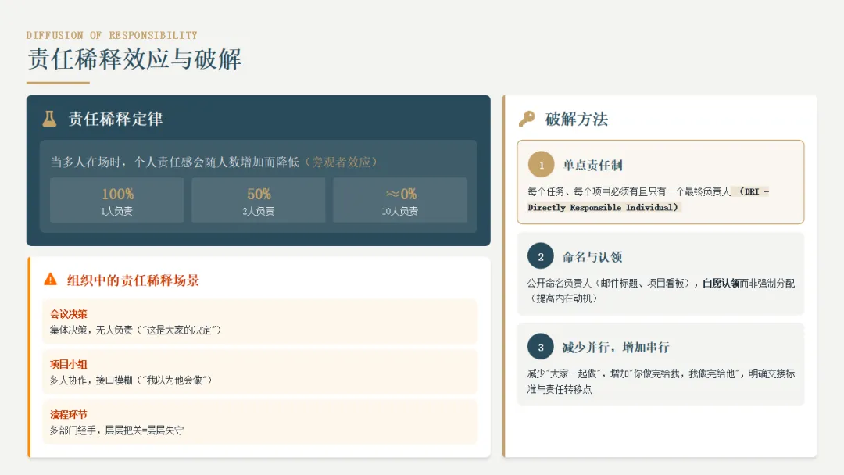Select the ≈0% 10人负责 stat card
844x475 pixels.
400,200
